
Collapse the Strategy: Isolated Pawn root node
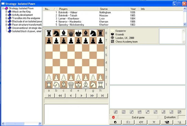(x=3, y=9)
